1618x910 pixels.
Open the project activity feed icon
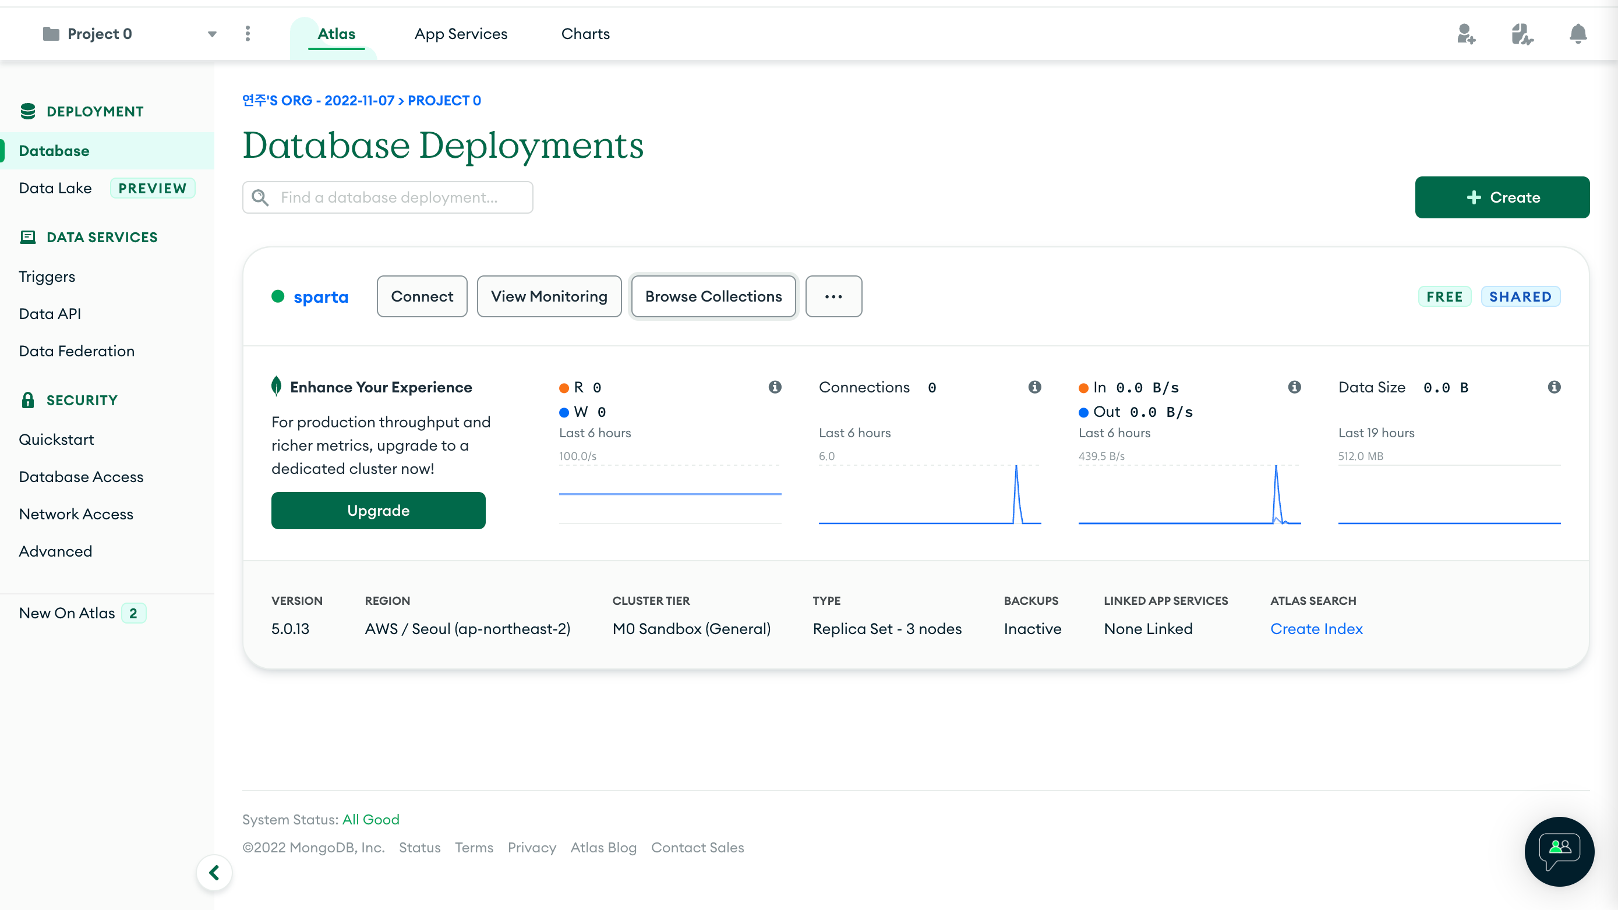(x=1522, y=34)
